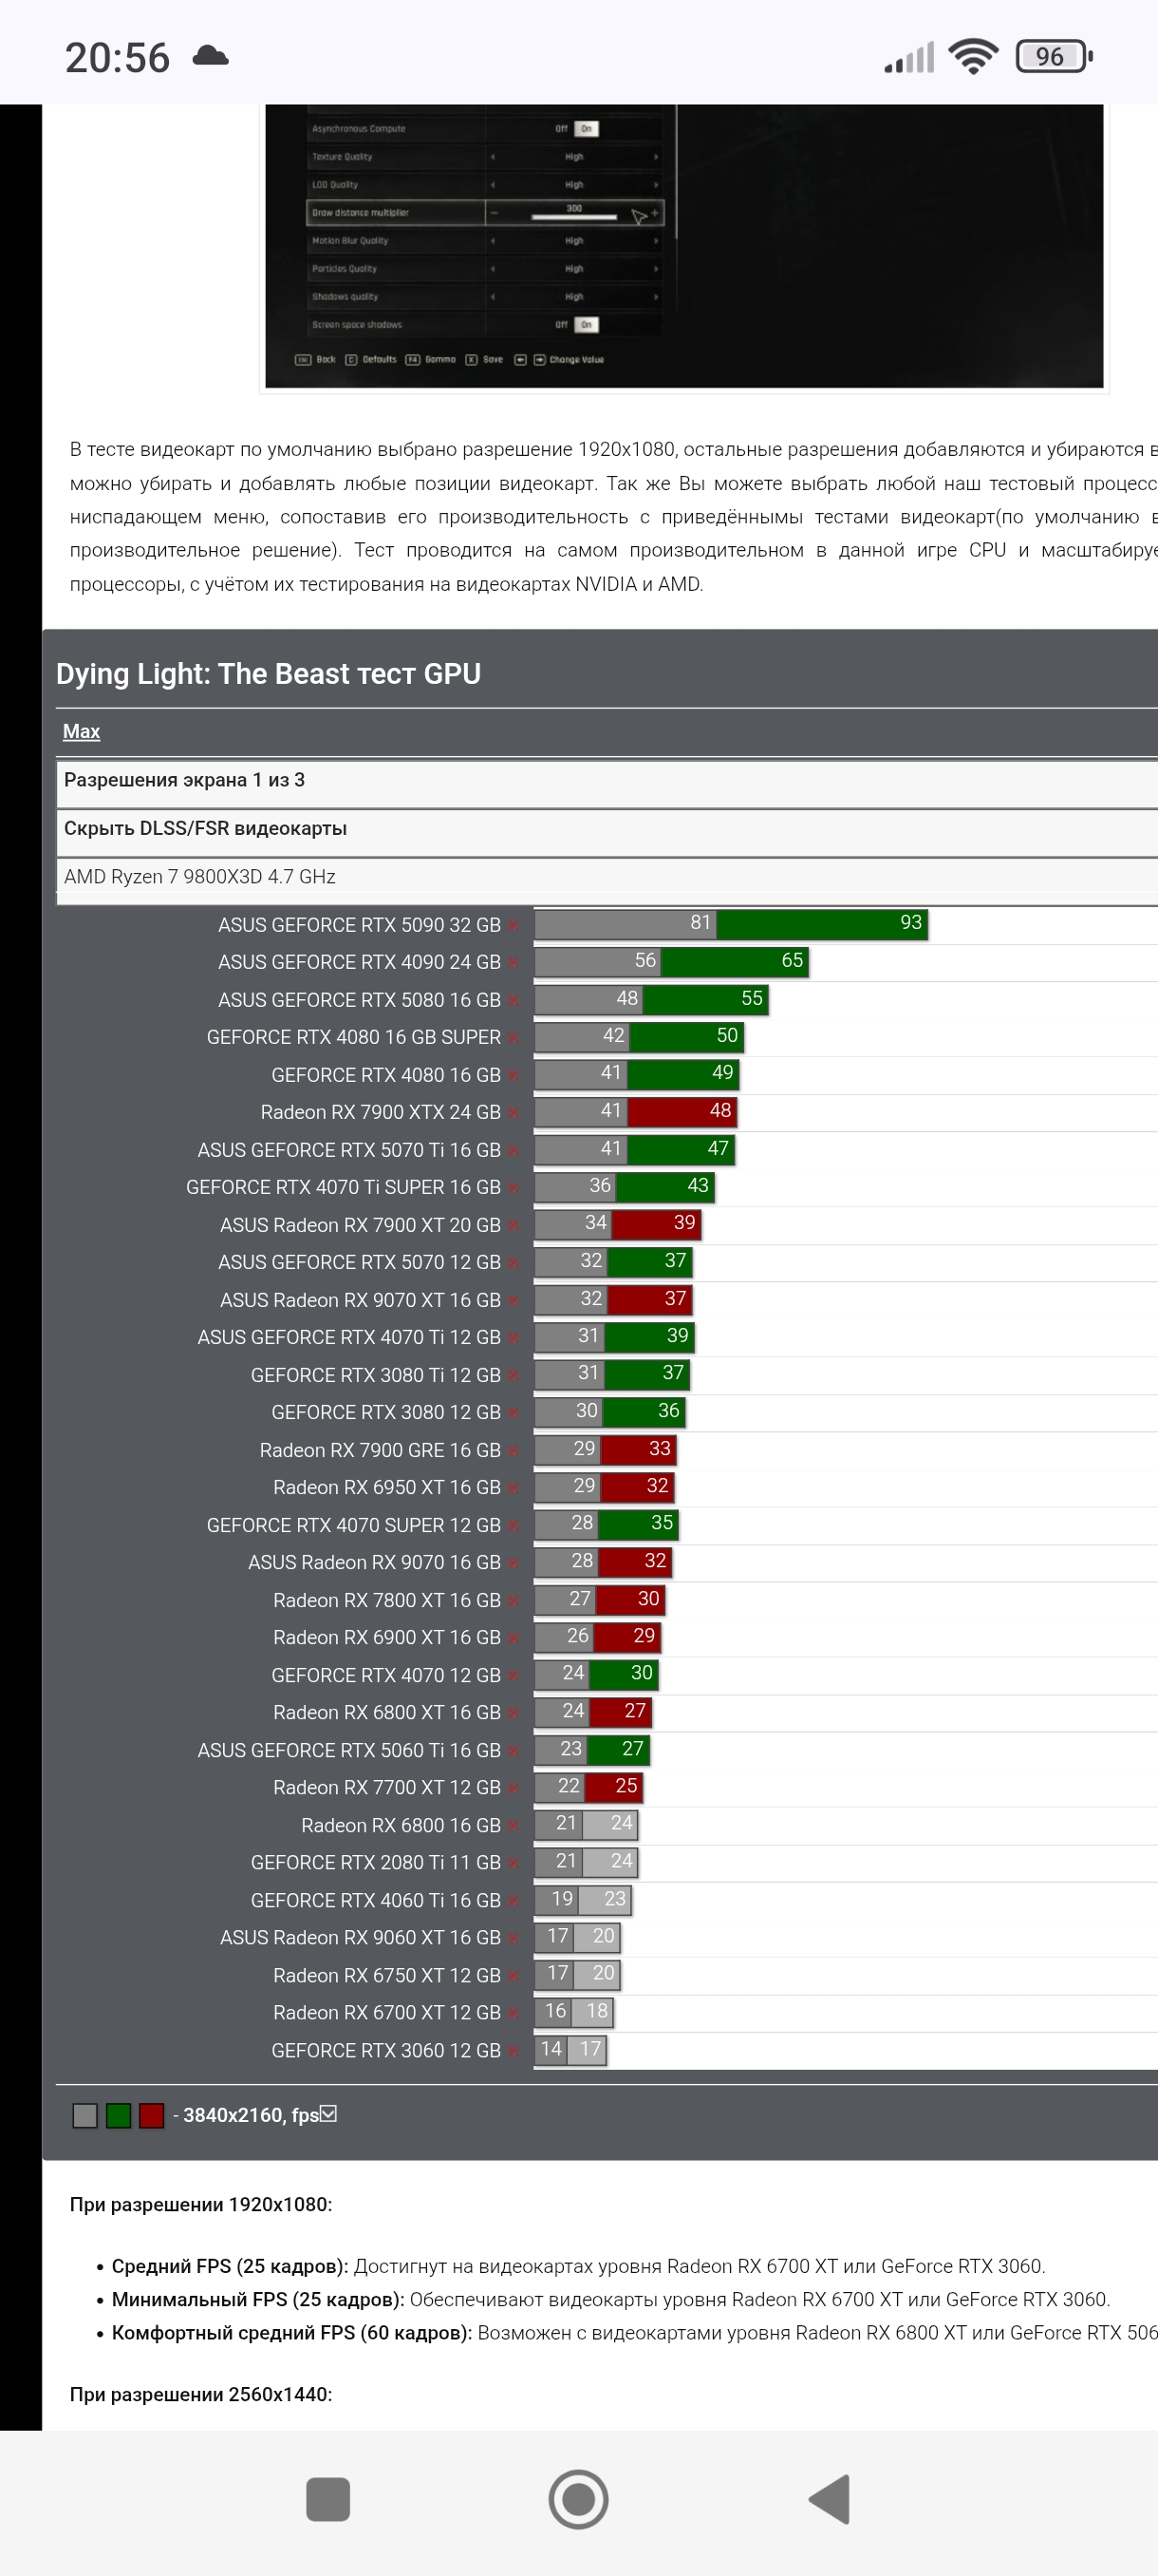The image size is (1158, 2576).
Task: Remove Radeon RX 6900 XT 16 GB entry
Action: [x=514, y=1638]
